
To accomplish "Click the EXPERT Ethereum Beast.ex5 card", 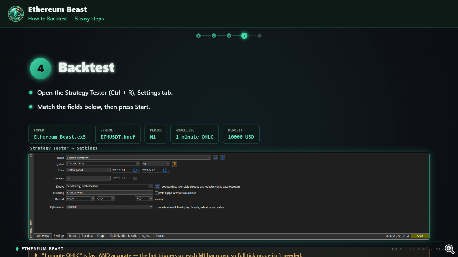I will 60,134.
